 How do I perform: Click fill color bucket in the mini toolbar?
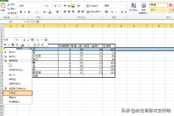pos(17,45)
